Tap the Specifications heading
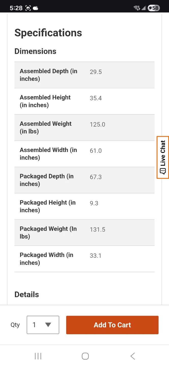 48,33
